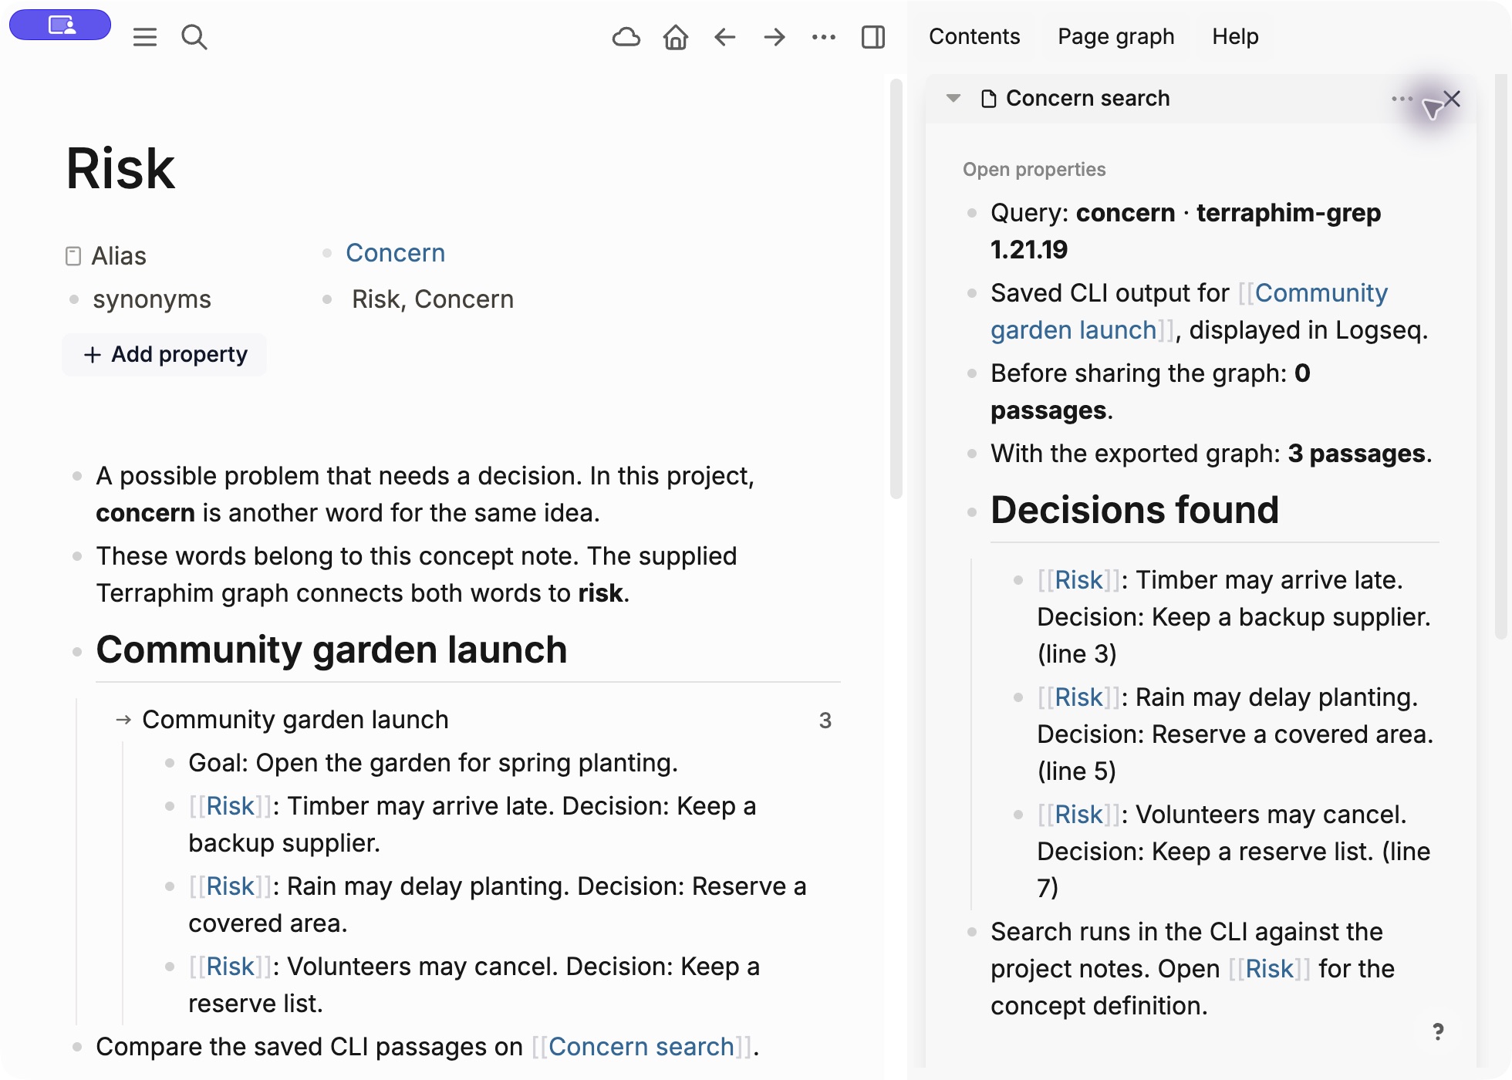
Task: Click the Decisions found heading
Action: click(1134, 510)
